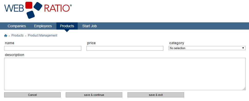This screenshot has height=101, width=249.
Task: Focus the price input field
Action: coord(125,48)
